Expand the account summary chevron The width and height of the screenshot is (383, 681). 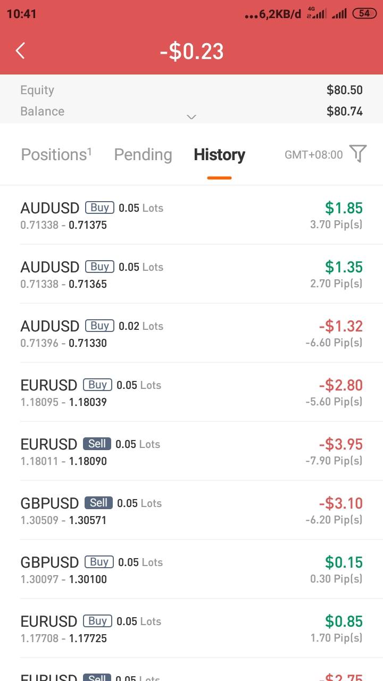pyautogui.click(x=191, y=117)
